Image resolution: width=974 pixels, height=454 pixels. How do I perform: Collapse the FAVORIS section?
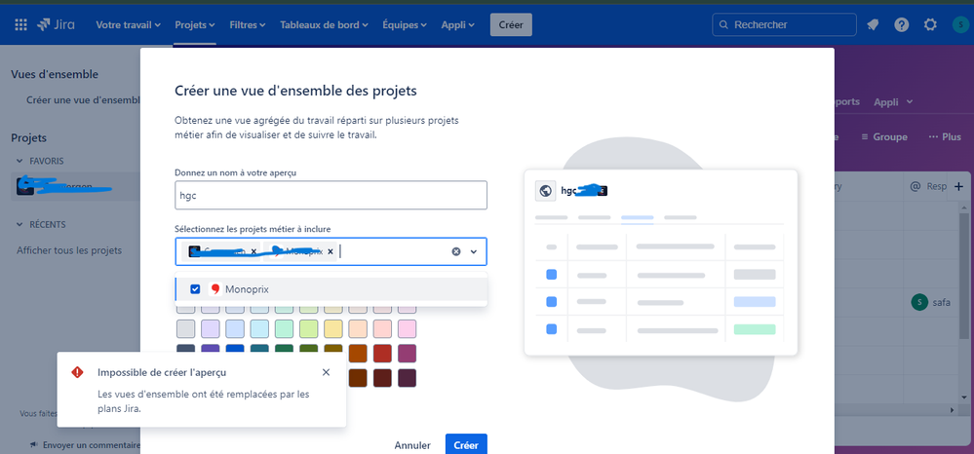pyautogui.click(x=18, y=161)
